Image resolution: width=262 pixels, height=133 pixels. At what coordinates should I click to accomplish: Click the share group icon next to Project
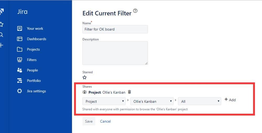click(85, 92)
